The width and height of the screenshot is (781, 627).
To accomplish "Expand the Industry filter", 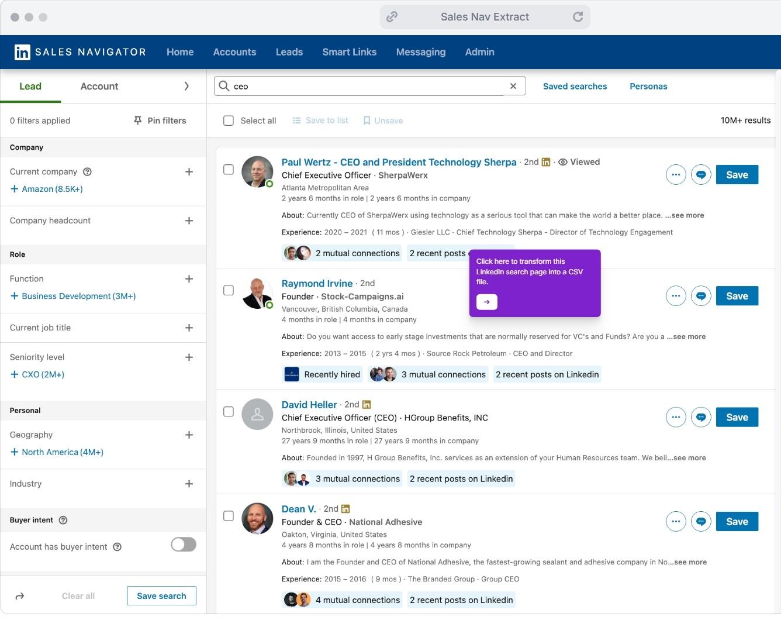I will 189,484.
